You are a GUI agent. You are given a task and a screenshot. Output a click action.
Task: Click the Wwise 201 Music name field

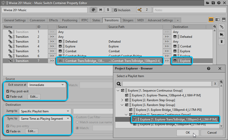click(x=45, y=10)
